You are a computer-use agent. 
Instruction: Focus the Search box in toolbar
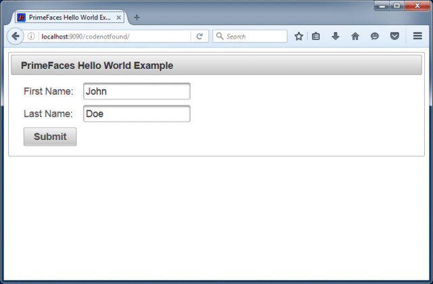tap(250, 36)
